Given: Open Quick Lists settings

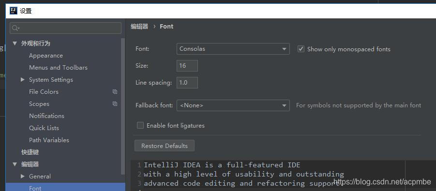Looking at the screenshot, I should [44, 128].
